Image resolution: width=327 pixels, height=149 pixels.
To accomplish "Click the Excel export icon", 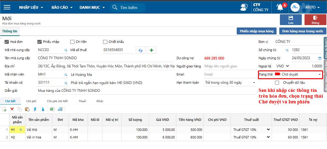I will point(52,109).
